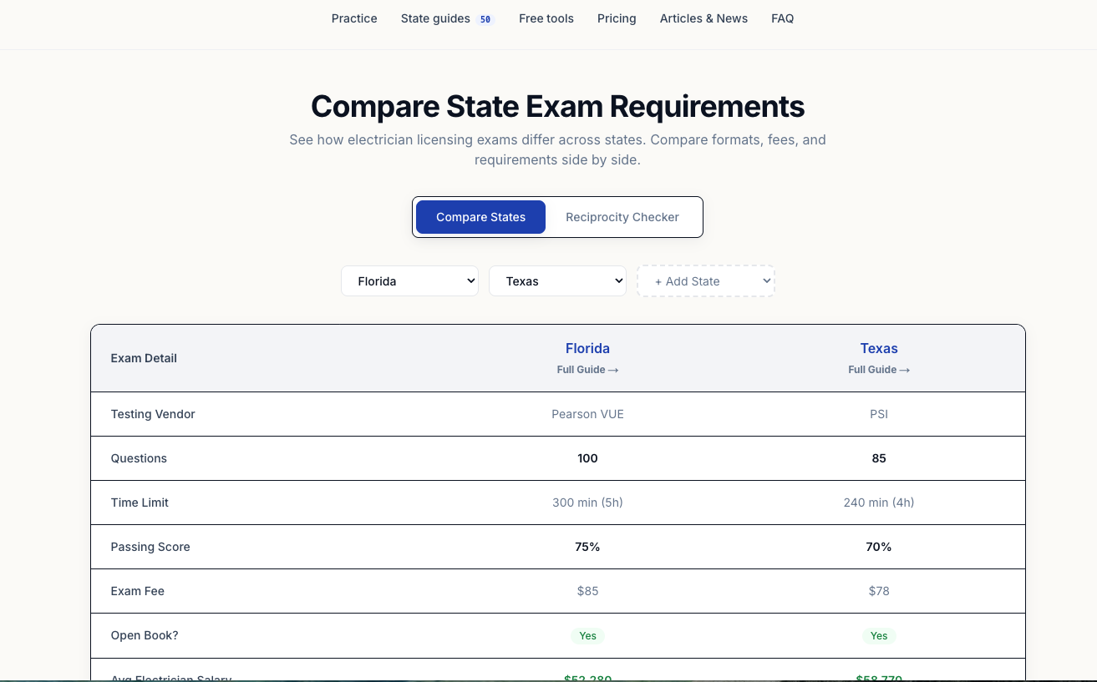Select the 70% passing score

point(879,547)
